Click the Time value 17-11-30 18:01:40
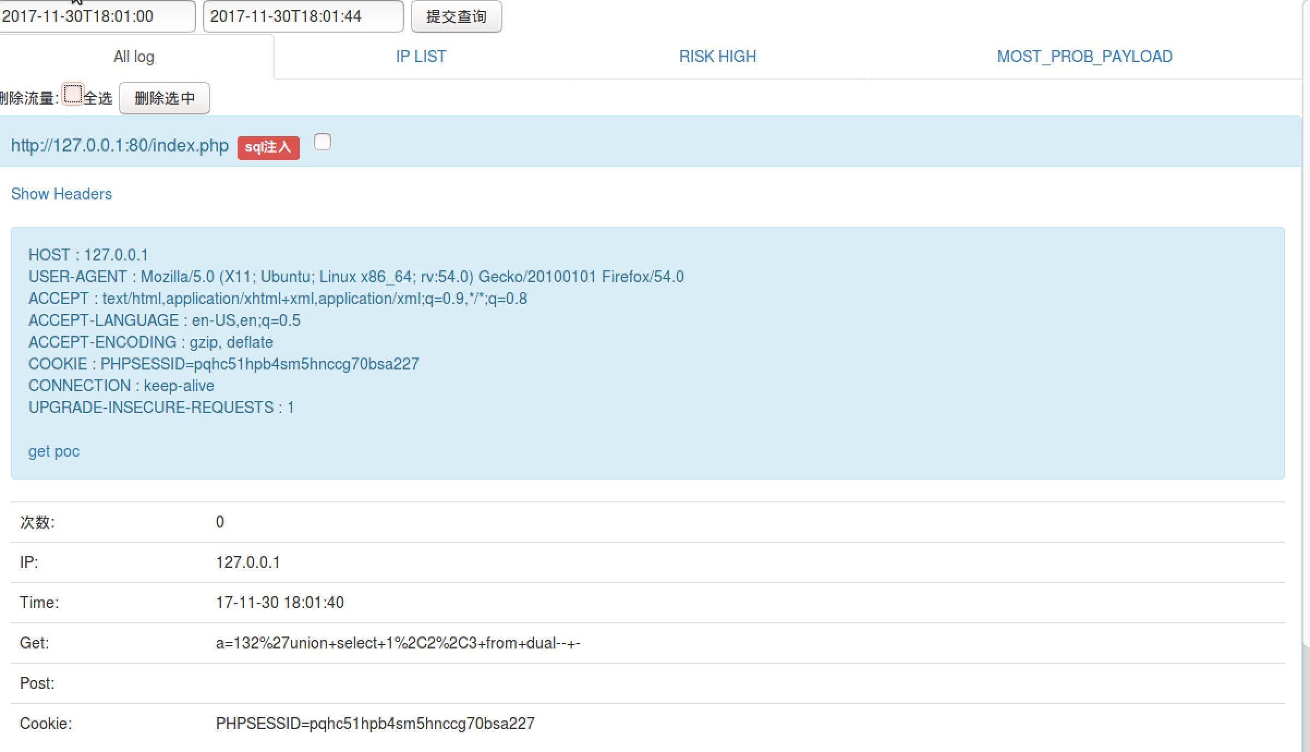1310x752 pixels. (x=280, y=603)
